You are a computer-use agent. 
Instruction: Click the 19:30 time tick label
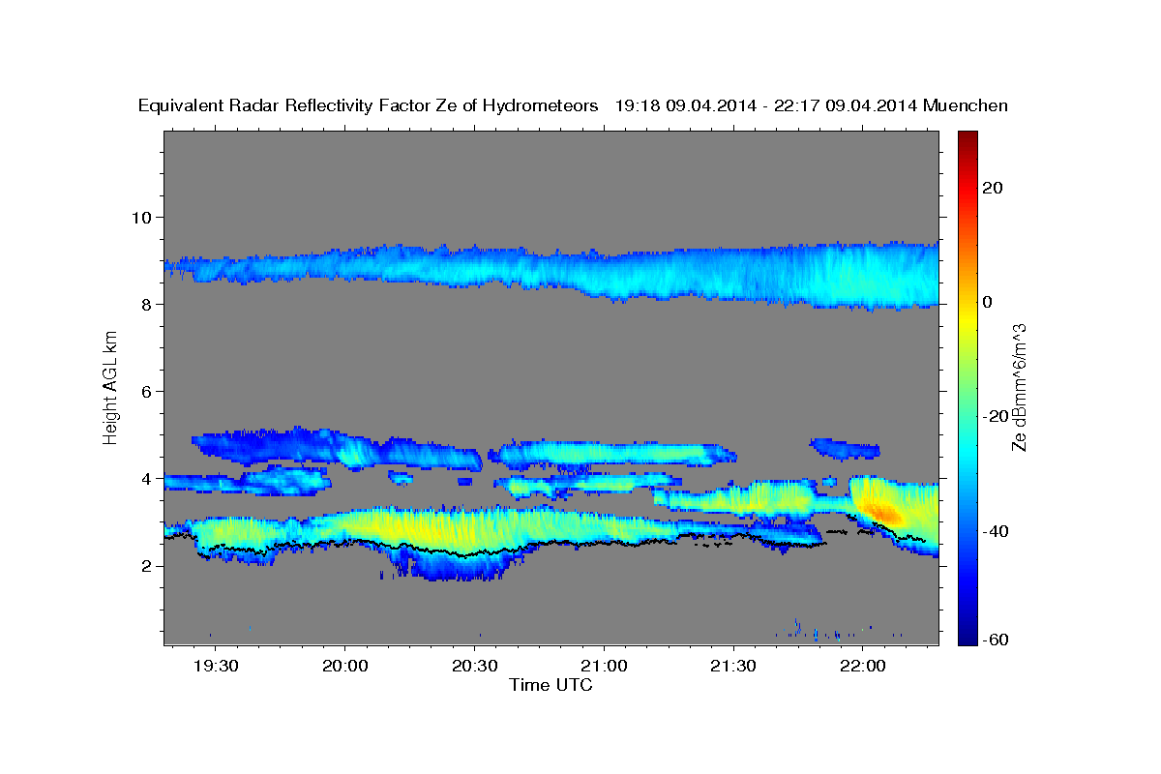pyautogui.click(x=216, y=667)
